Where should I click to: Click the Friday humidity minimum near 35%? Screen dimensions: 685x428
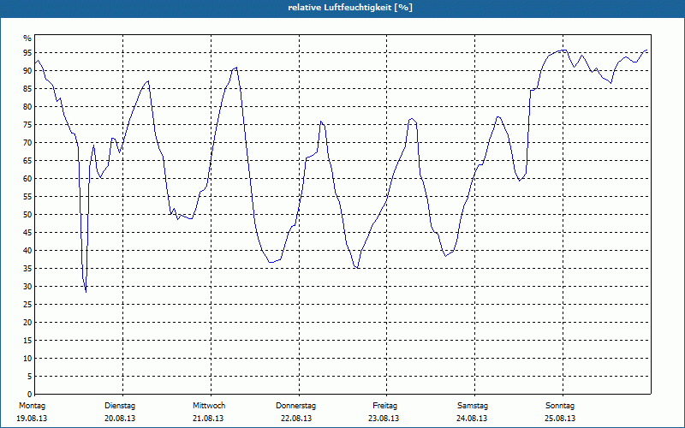358,268
